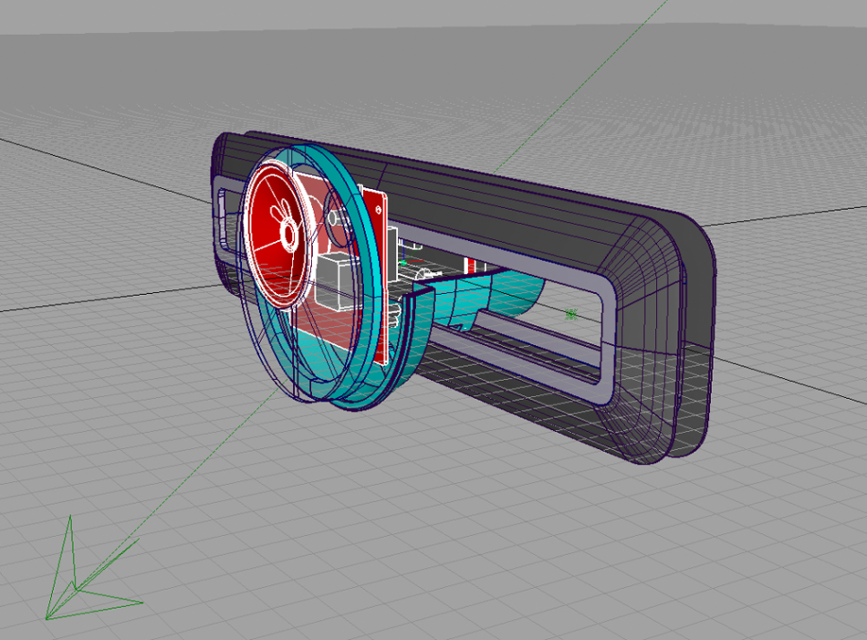Select the gray box component behind the disc
Screen dimensions: 867x640
338,279
